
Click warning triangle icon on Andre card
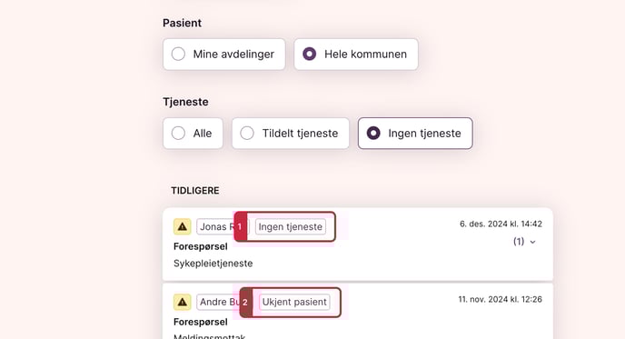[183, 302]
